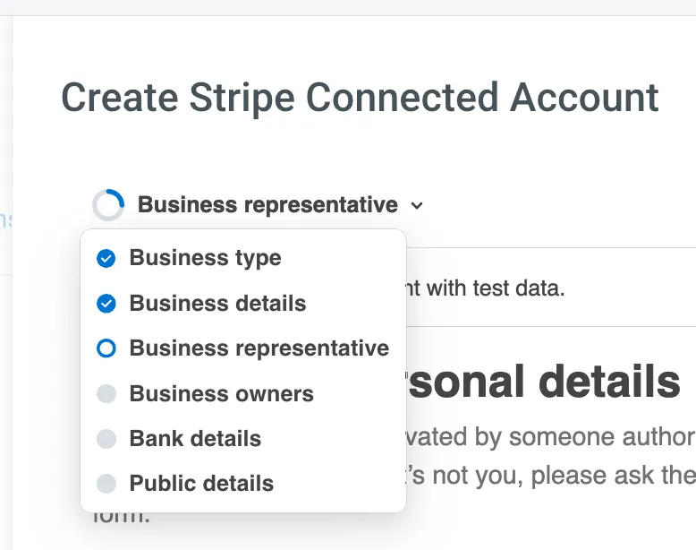Image resolution: width=696 pixels, height=550 pixels.
Task: Click the partially hidden sidebar link at left
Action: click(5, 220)
